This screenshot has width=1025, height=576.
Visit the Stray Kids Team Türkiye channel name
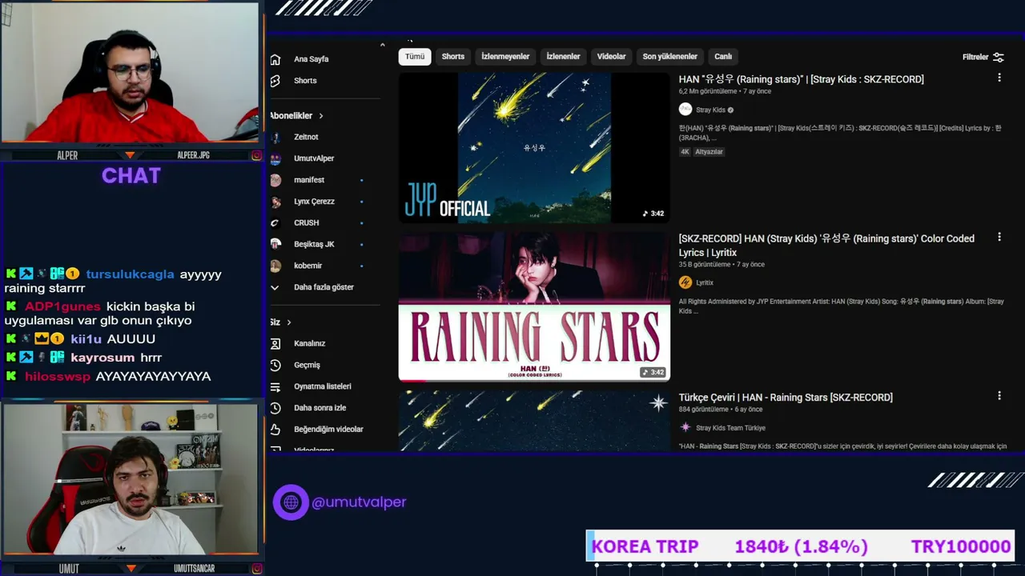pos(730,428)
